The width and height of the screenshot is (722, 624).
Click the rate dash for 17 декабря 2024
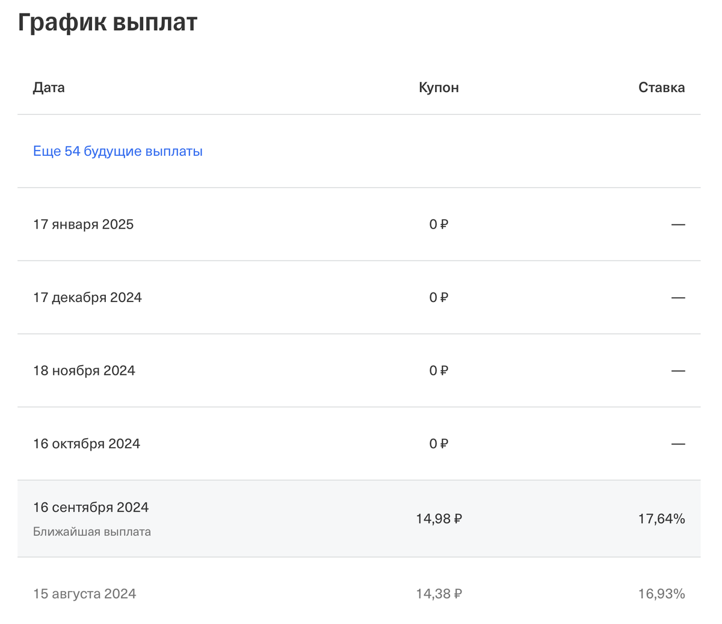tap(678, 297)
